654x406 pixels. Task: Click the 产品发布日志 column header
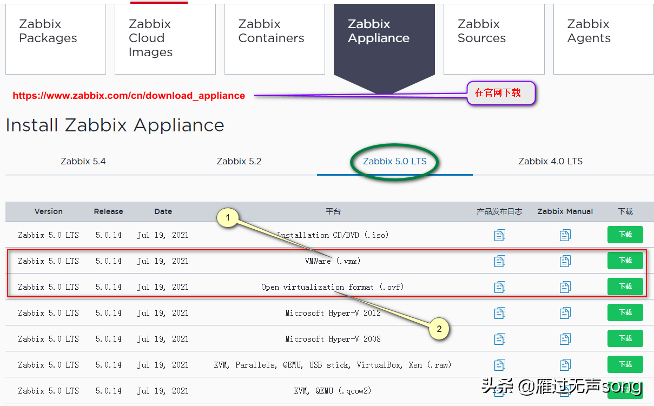499,211
